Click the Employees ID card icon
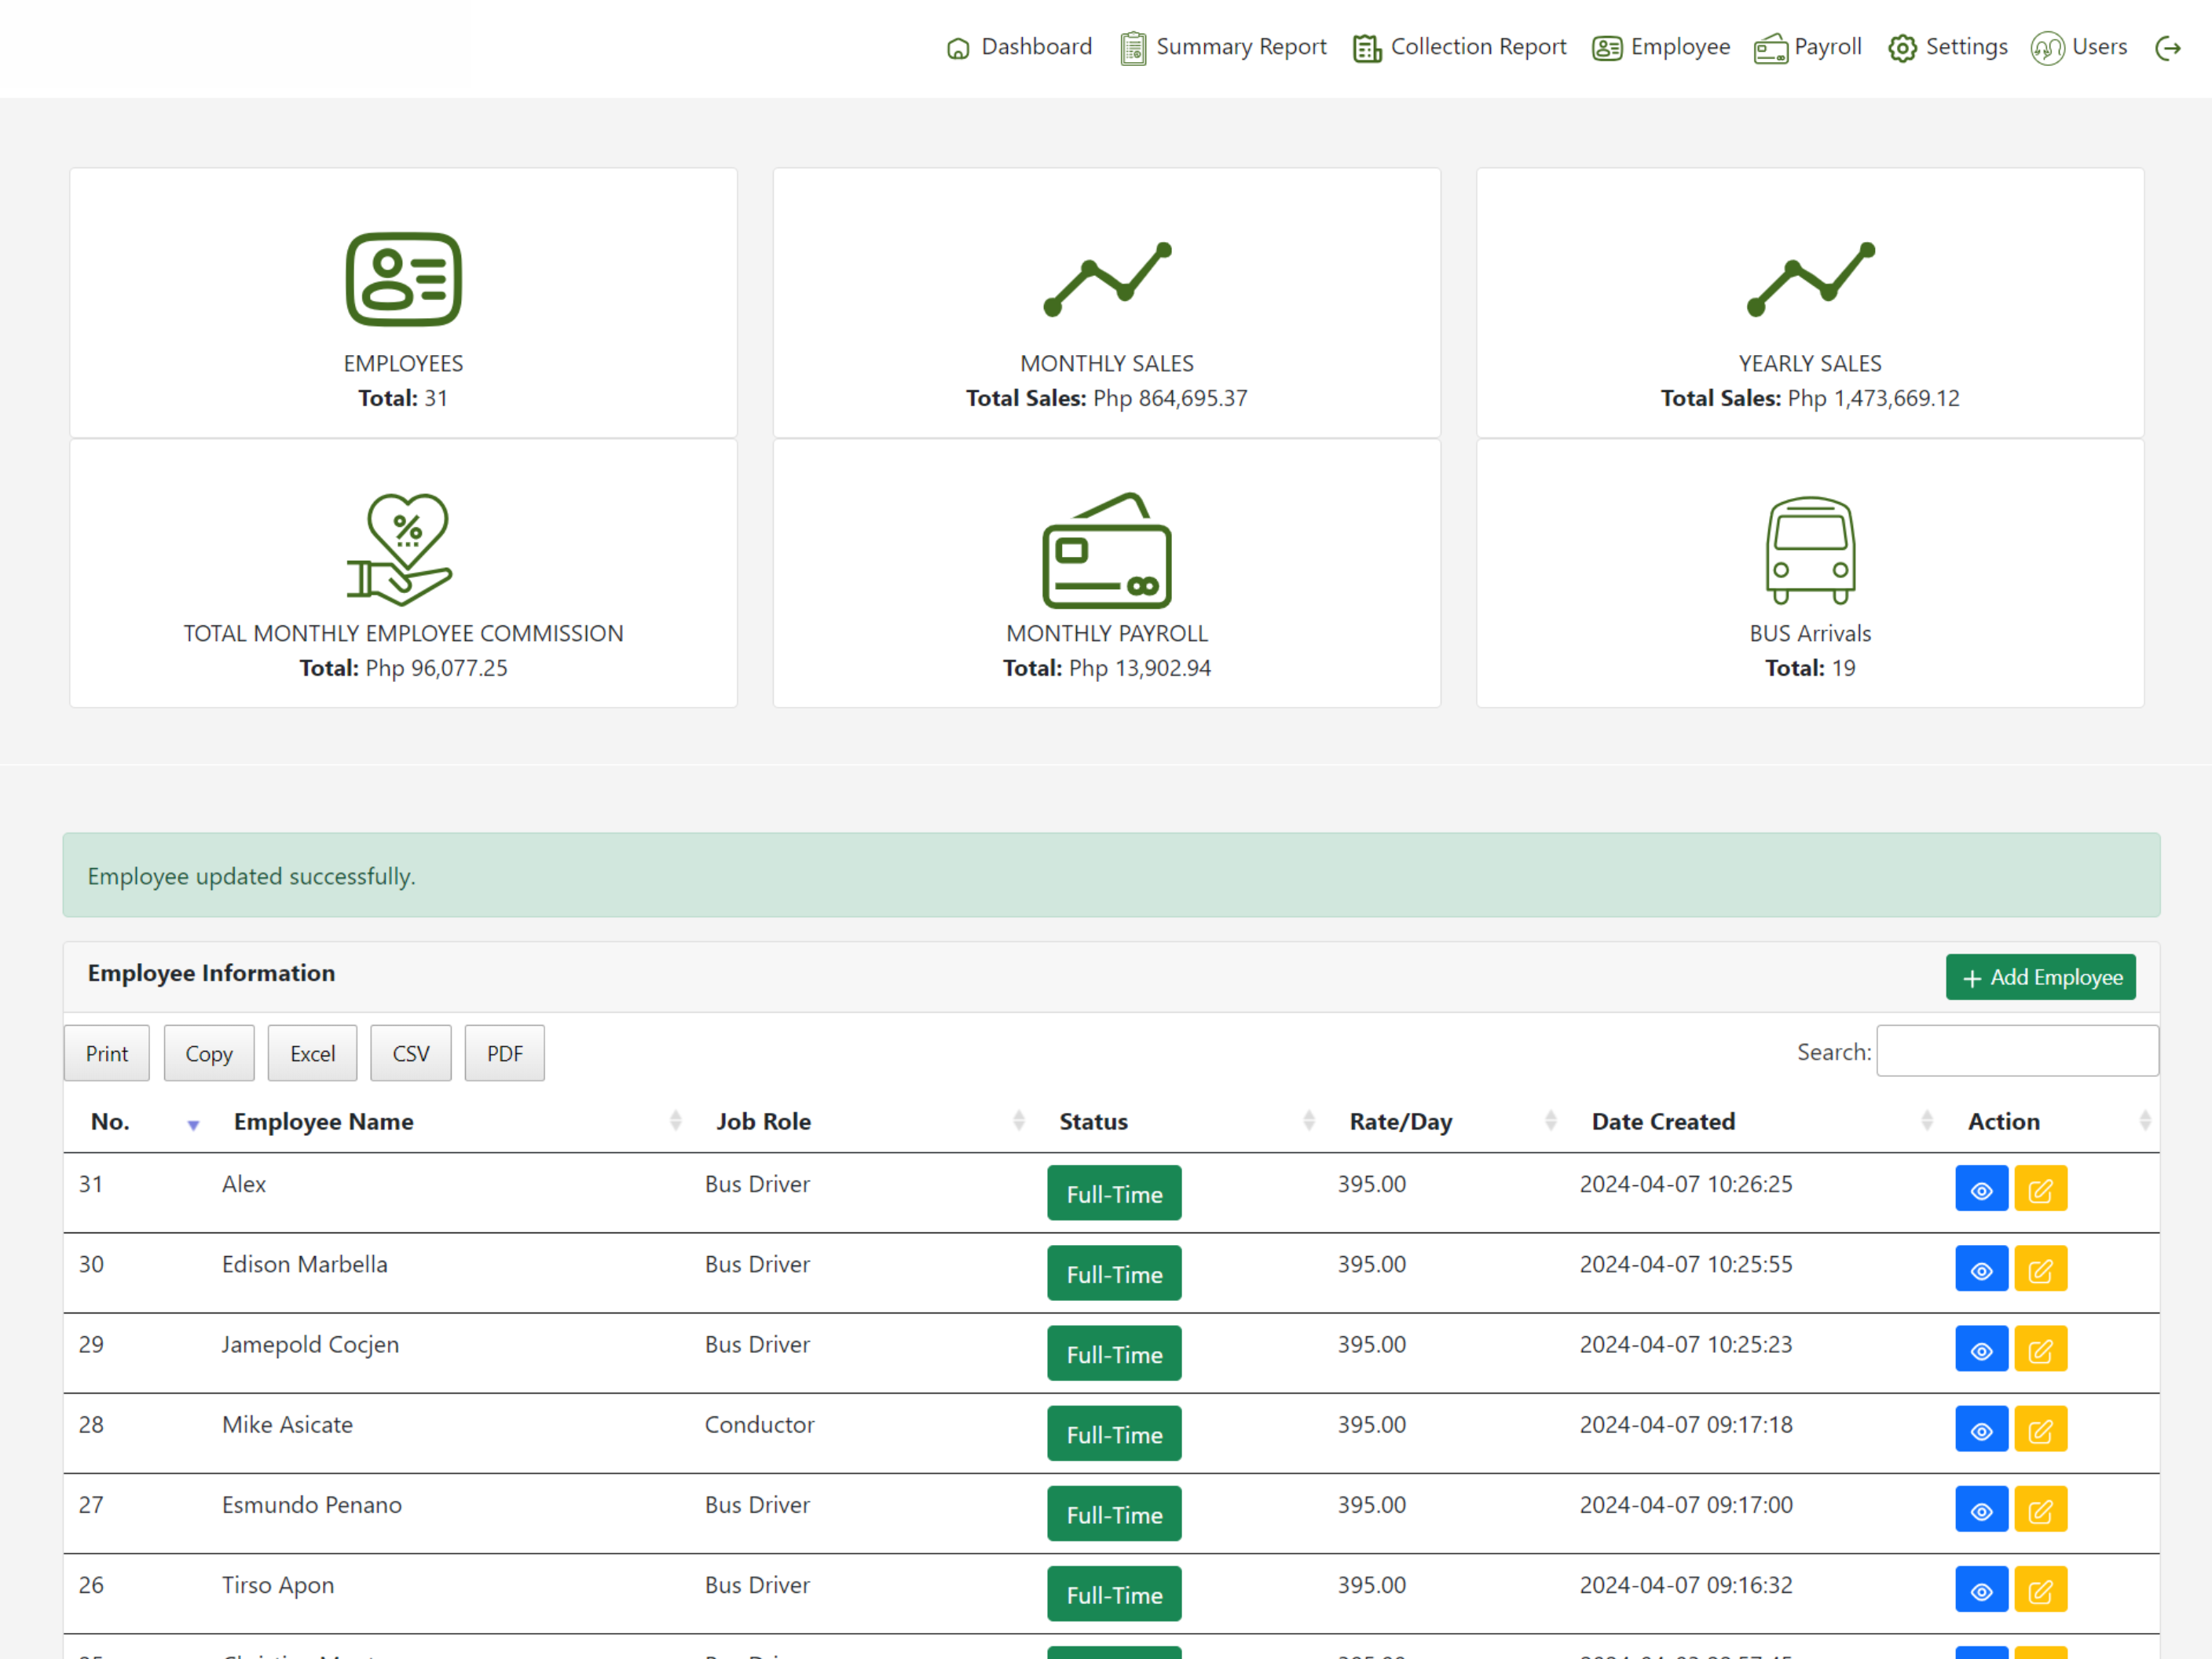Image resolution: width=2212 pixels, height=1659 pixels. [x=403, y=279]
